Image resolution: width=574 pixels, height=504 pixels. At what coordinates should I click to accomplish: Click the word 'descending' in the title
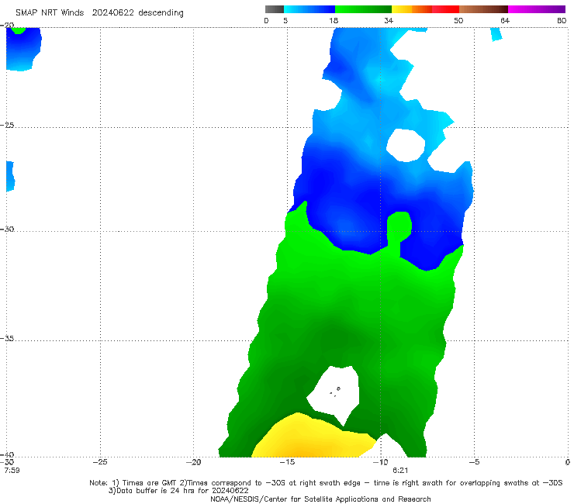161,13
